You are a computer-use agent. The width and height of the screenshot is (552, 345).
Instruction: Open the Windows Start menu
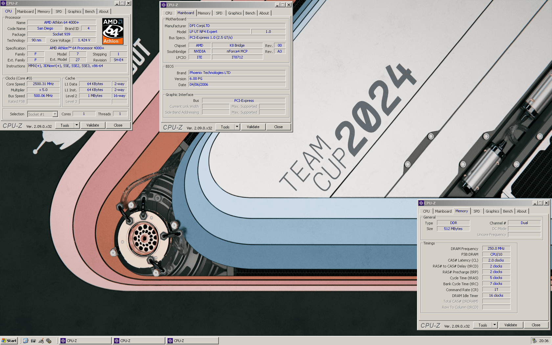tap(9, 341)
